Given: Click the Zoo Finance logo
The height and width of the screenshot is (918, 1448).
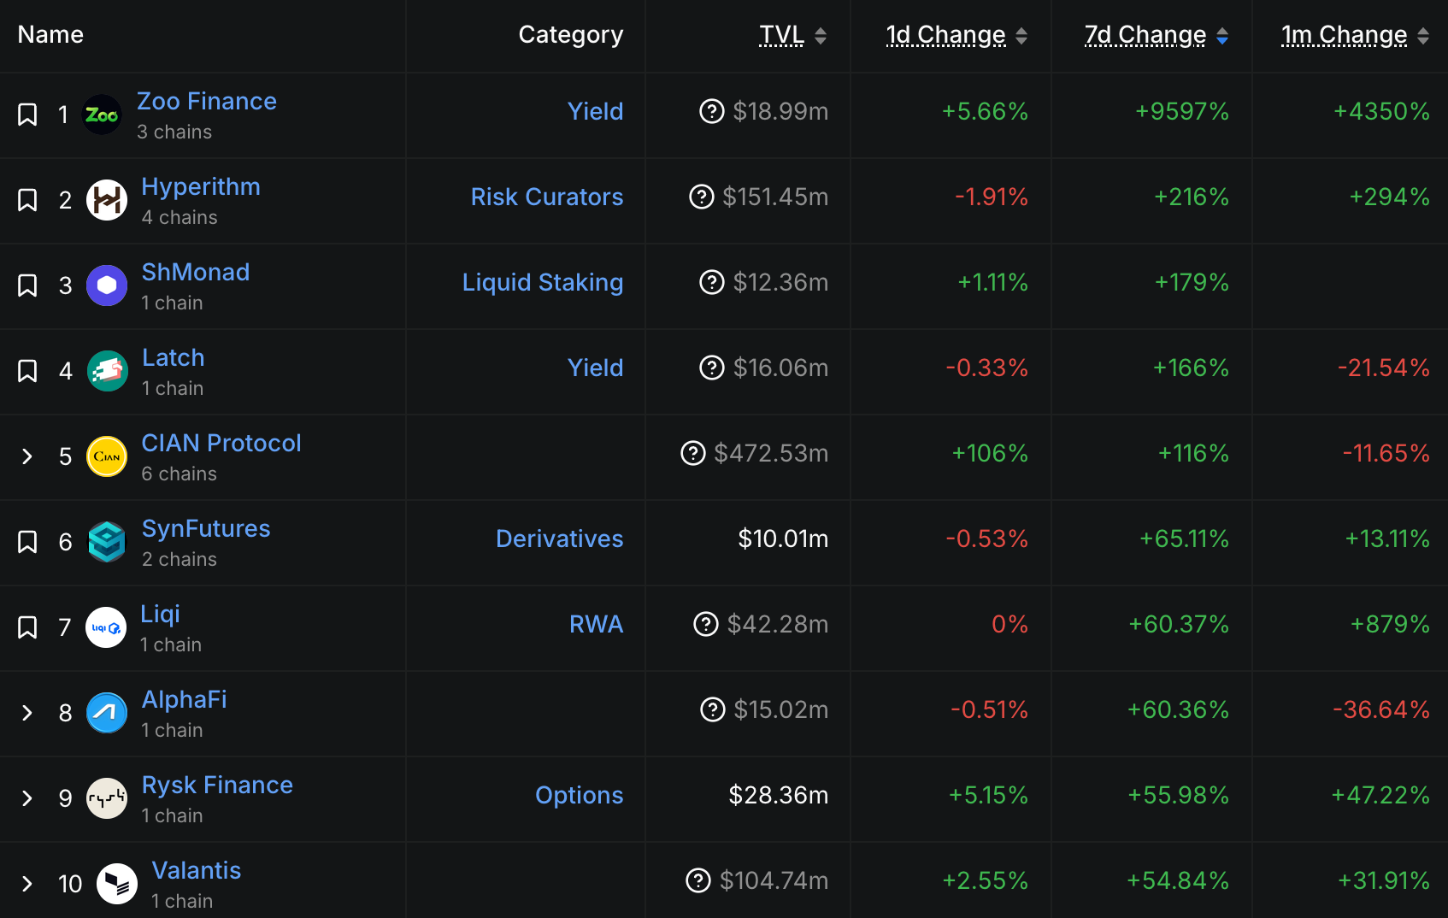Looking at the screenshot, I should click(102, 115).
